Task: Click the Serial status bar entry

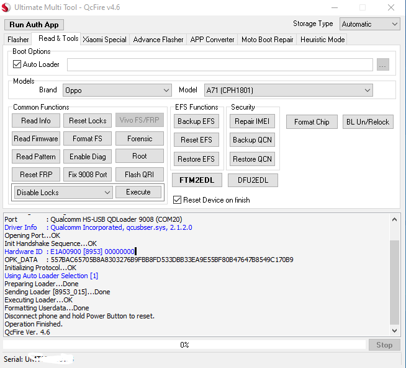Action: (39, 359)
